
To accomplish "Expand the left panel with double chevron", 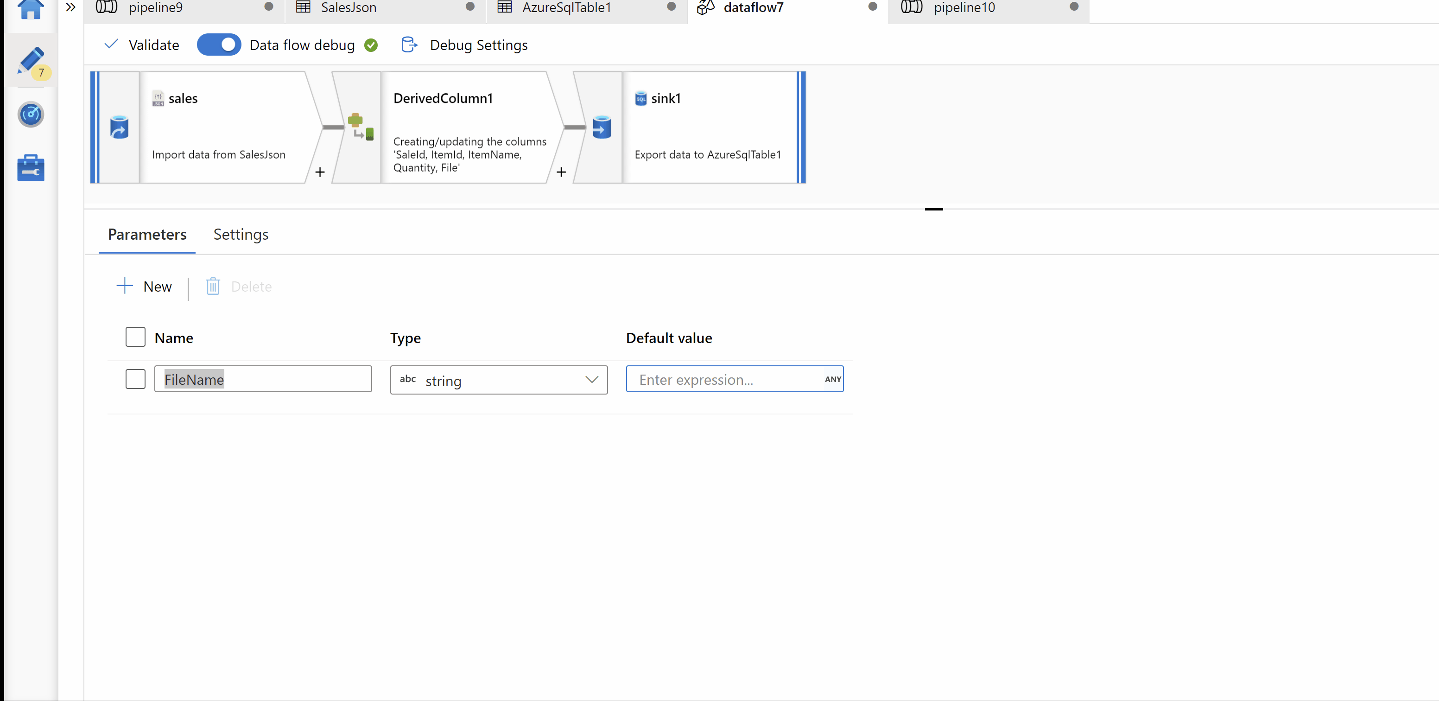I will click(x=70, y=7).
